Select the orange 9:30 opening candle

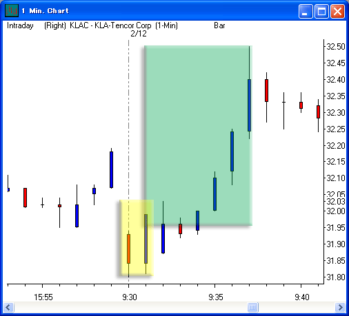[128, 249]
